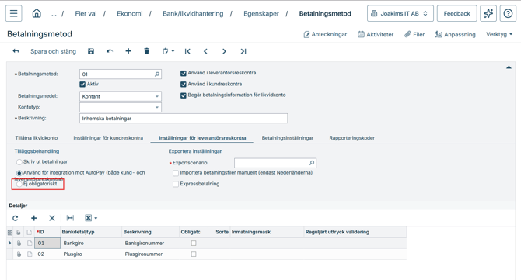Open the Rapporteringskoder tab

point(352,138)
